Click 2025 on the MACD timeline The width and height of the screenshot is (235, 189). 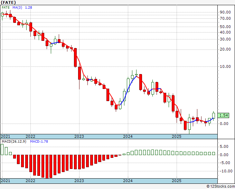click(x=177, y=181)
